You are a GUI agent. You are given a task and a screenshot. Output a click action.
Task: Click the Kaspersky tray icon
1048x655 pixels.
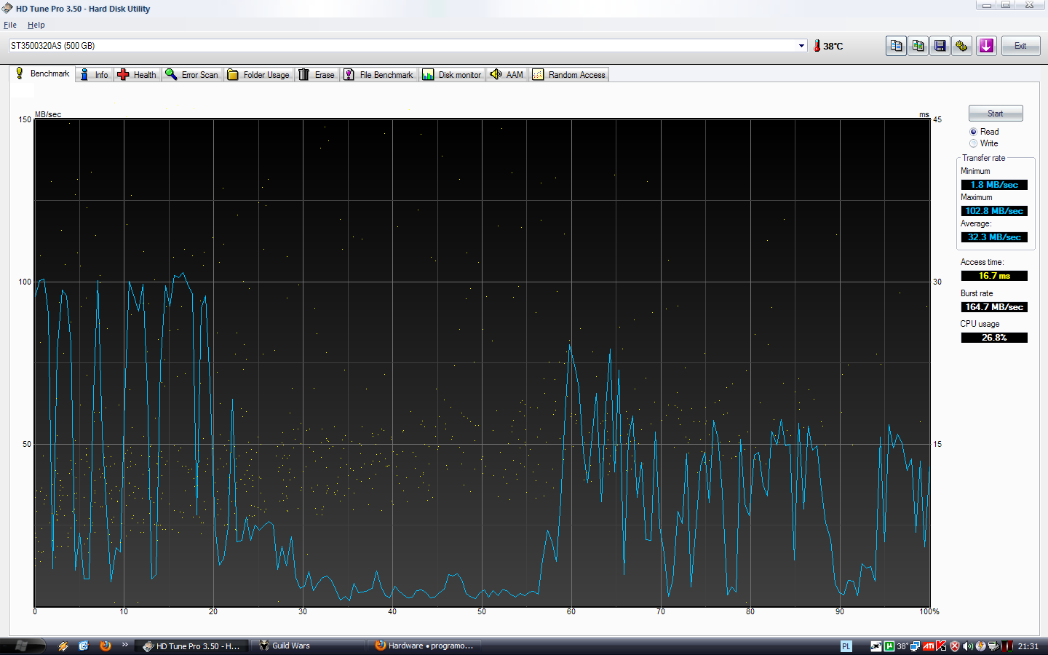(941, 646)
